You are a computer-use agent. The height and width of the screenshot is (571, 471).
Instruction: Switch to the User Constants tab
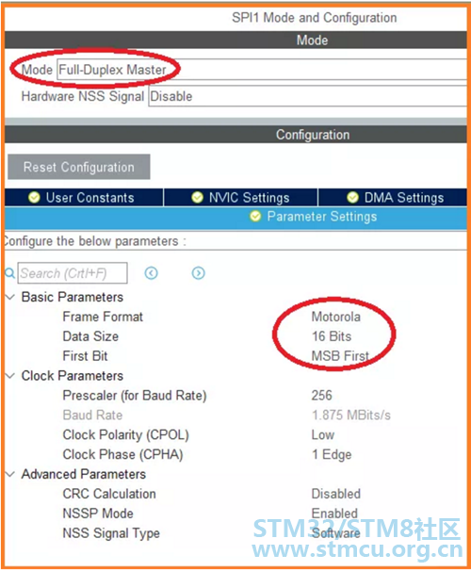(84, 197)
